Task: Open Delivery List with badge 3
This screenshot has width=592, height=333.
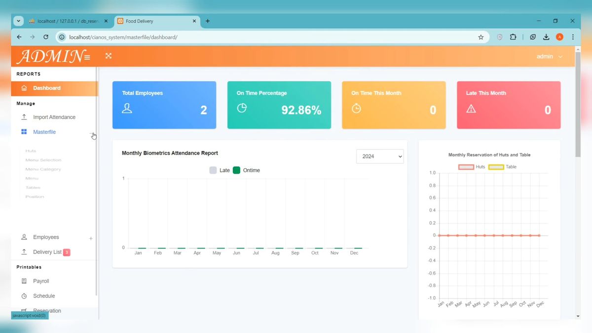Action: click(x=47, y=252)
